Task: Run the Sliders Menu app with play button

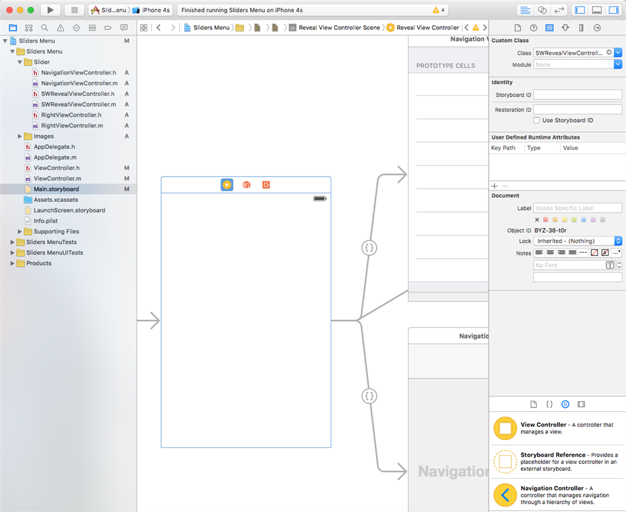Action: coord(50,10)
